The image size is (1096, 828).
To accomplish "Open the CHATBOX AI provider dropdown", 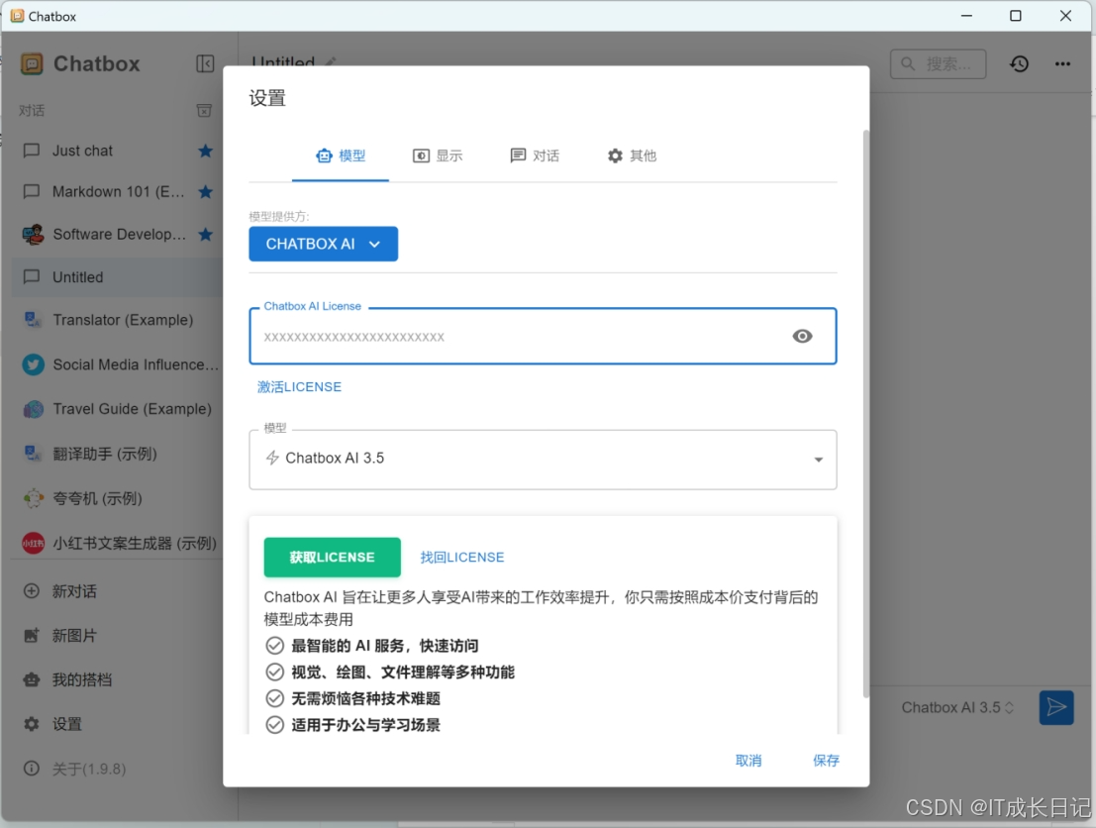I will (x=324, y=244).
